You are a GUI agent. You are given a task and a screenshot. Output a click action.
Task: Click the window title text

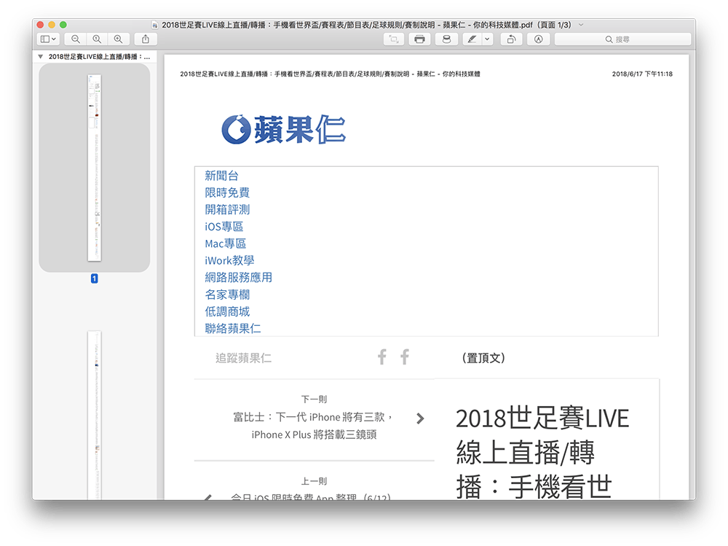tap(366, 25)
